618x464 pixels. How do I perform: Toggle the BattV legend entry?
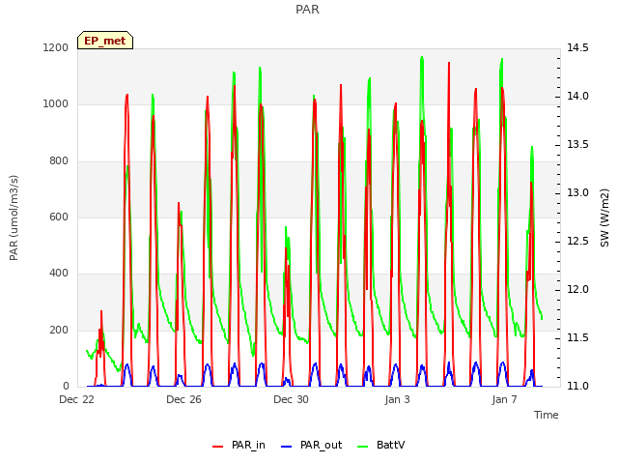[380, 445]
